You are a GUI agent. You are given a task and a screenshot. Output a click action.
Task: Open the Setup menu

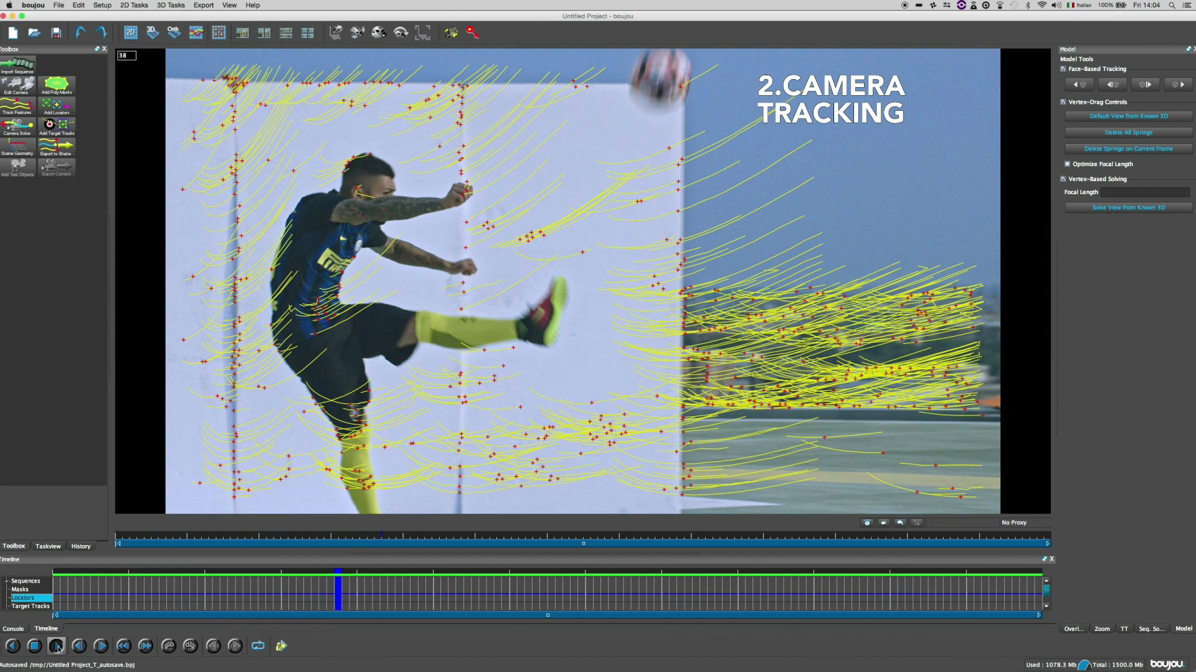tap(102, 5)
